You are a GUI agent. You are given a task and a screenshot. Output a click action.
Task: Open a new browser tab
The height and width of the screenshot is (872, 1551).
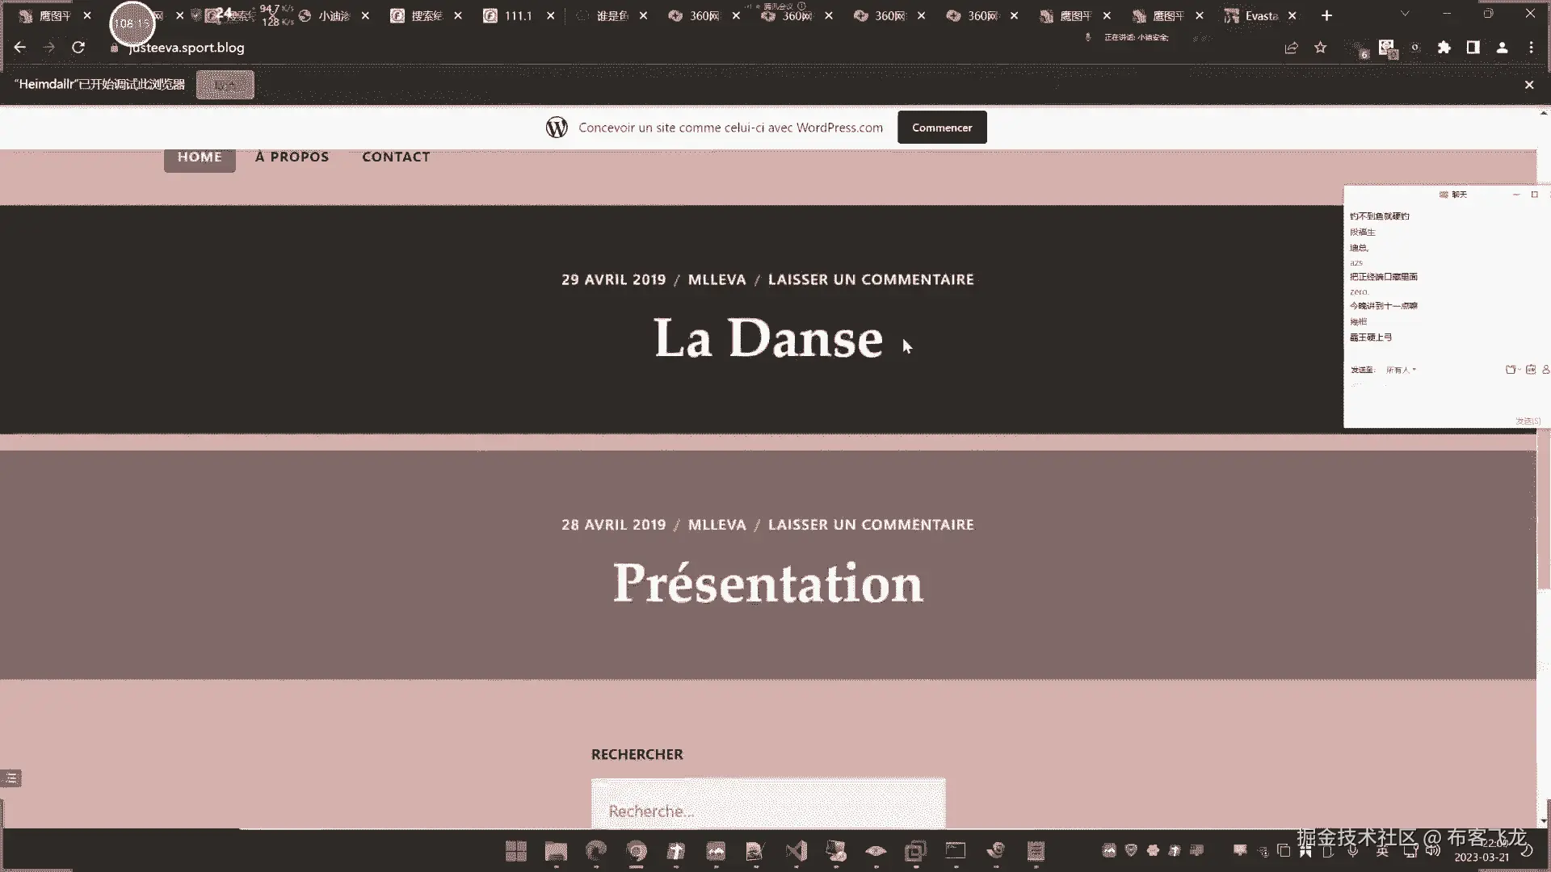(1326, 15)
